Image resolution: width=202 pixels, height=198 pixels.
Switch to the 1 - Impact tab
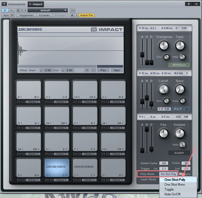36,4
